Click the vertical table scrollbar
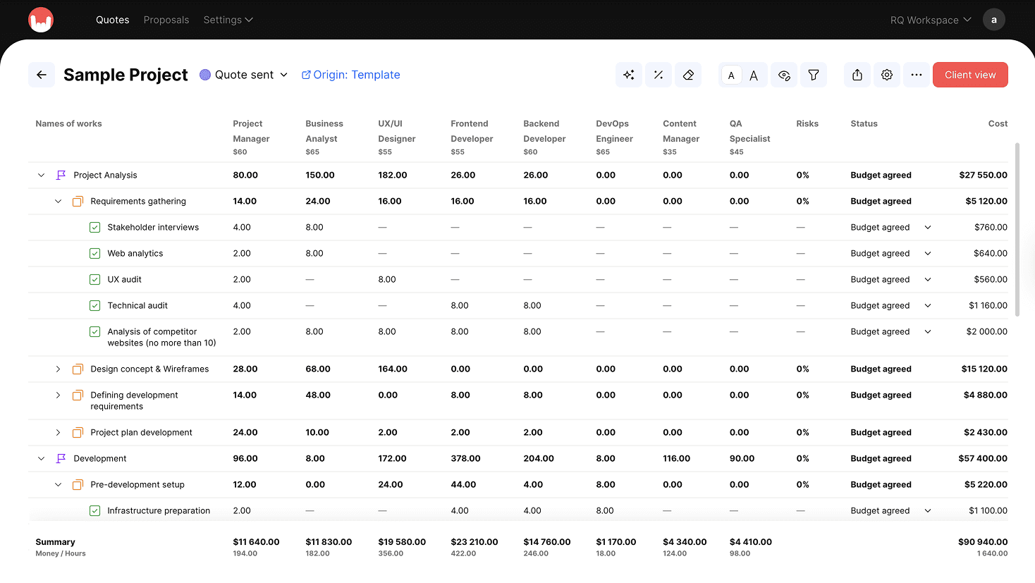Image resolution: width=1035 pixels, height=583 pixels. 1017,229
